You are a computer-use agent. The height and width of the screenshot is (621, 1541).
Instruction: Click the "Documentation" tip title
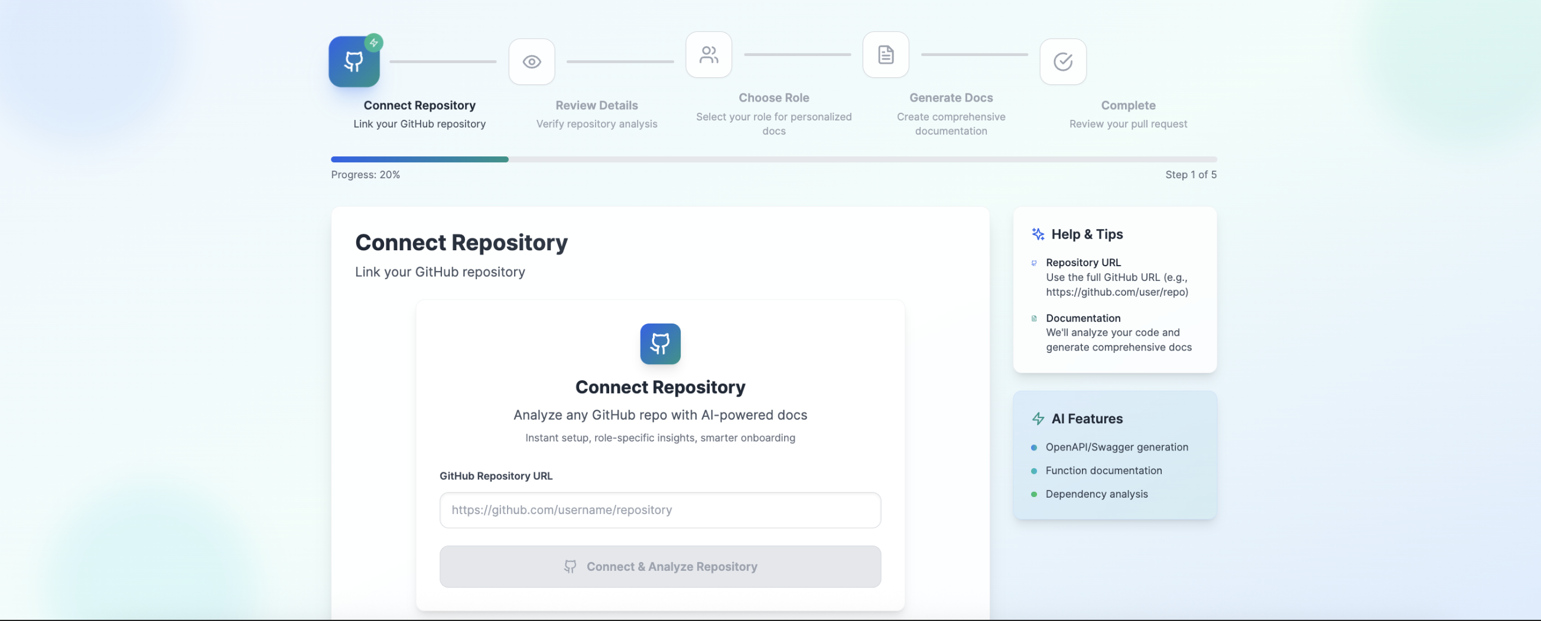click(1082, 318)
